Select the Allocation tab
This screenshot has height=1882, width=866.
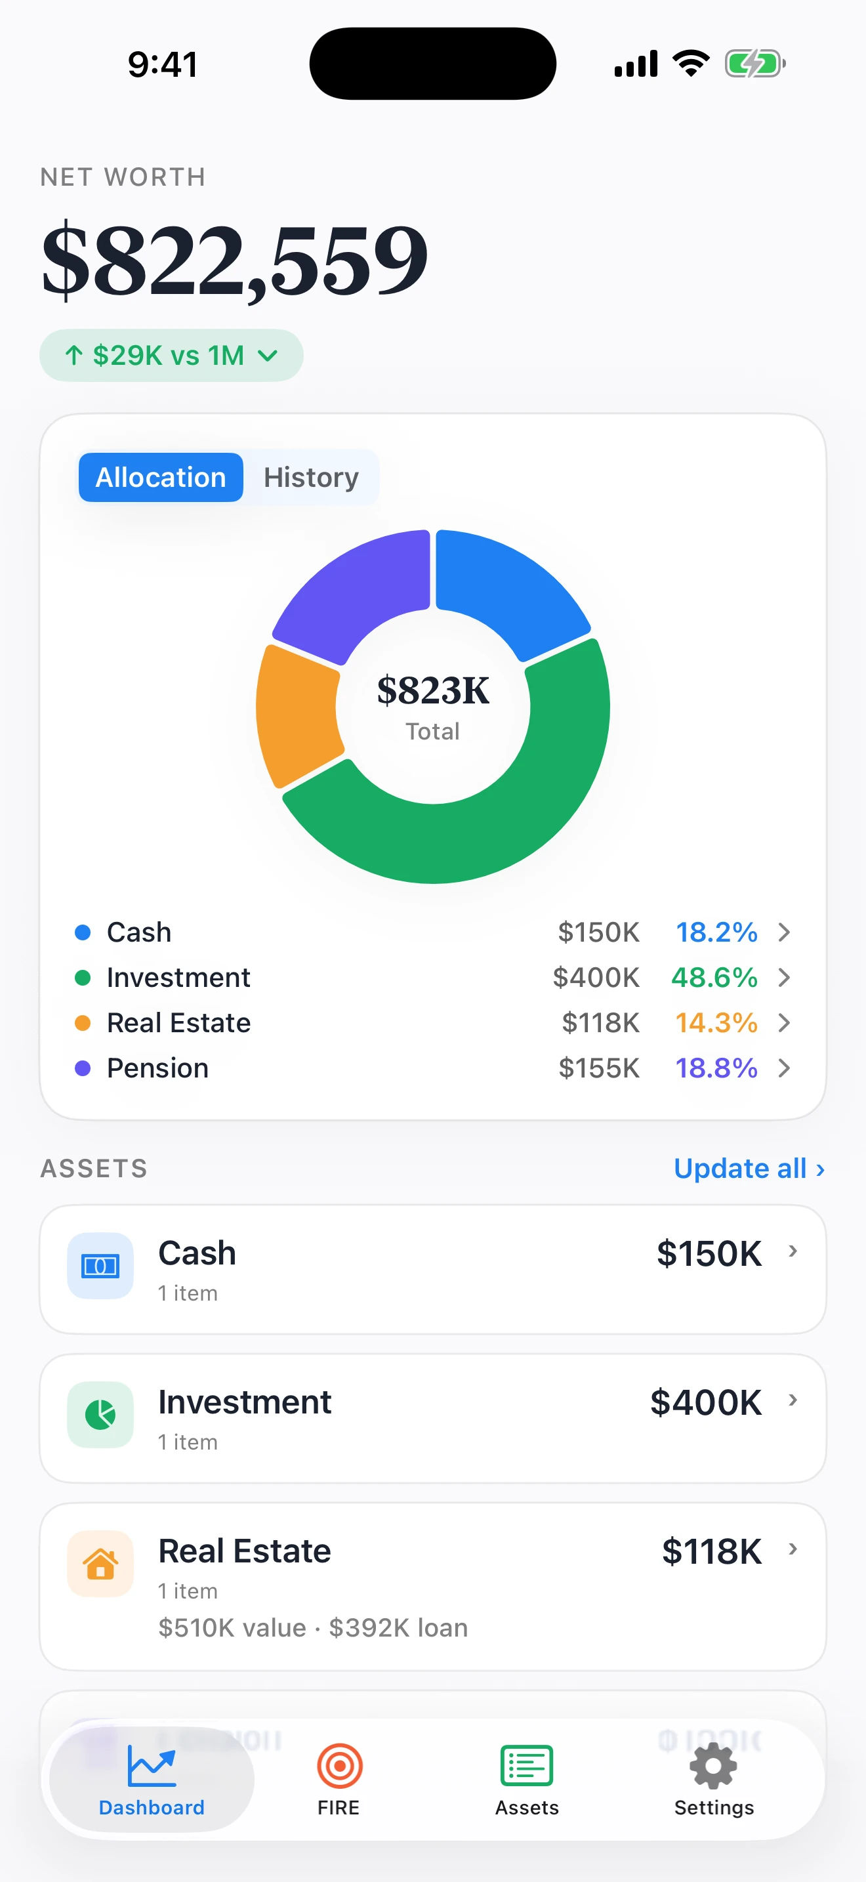(161, 477)
